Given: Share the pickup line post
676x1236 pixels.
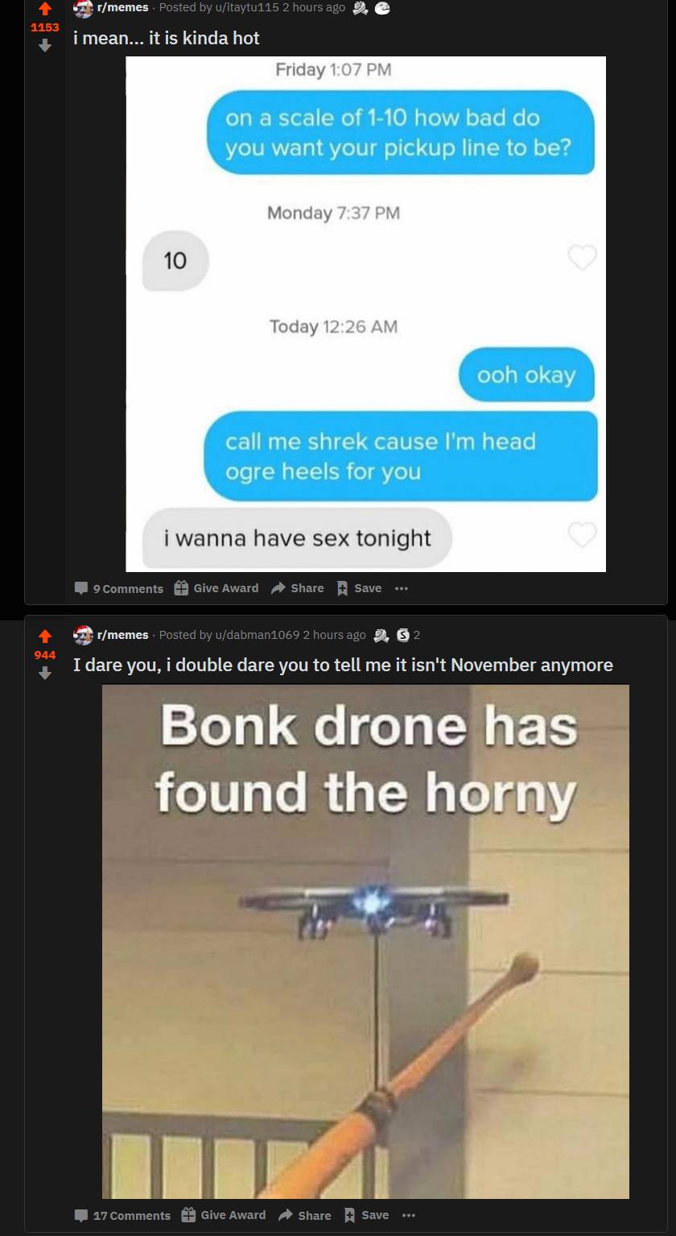Looking at the screenshot, I should pyautogui.click(x=298, y=588).
